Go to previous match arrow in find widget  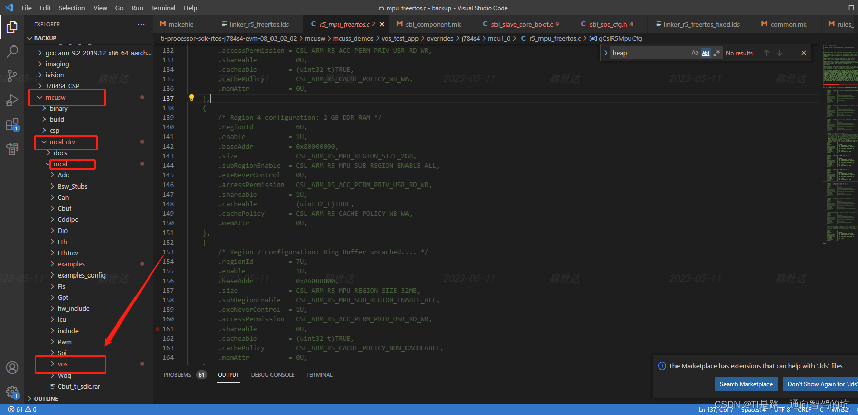click(766, 53)
